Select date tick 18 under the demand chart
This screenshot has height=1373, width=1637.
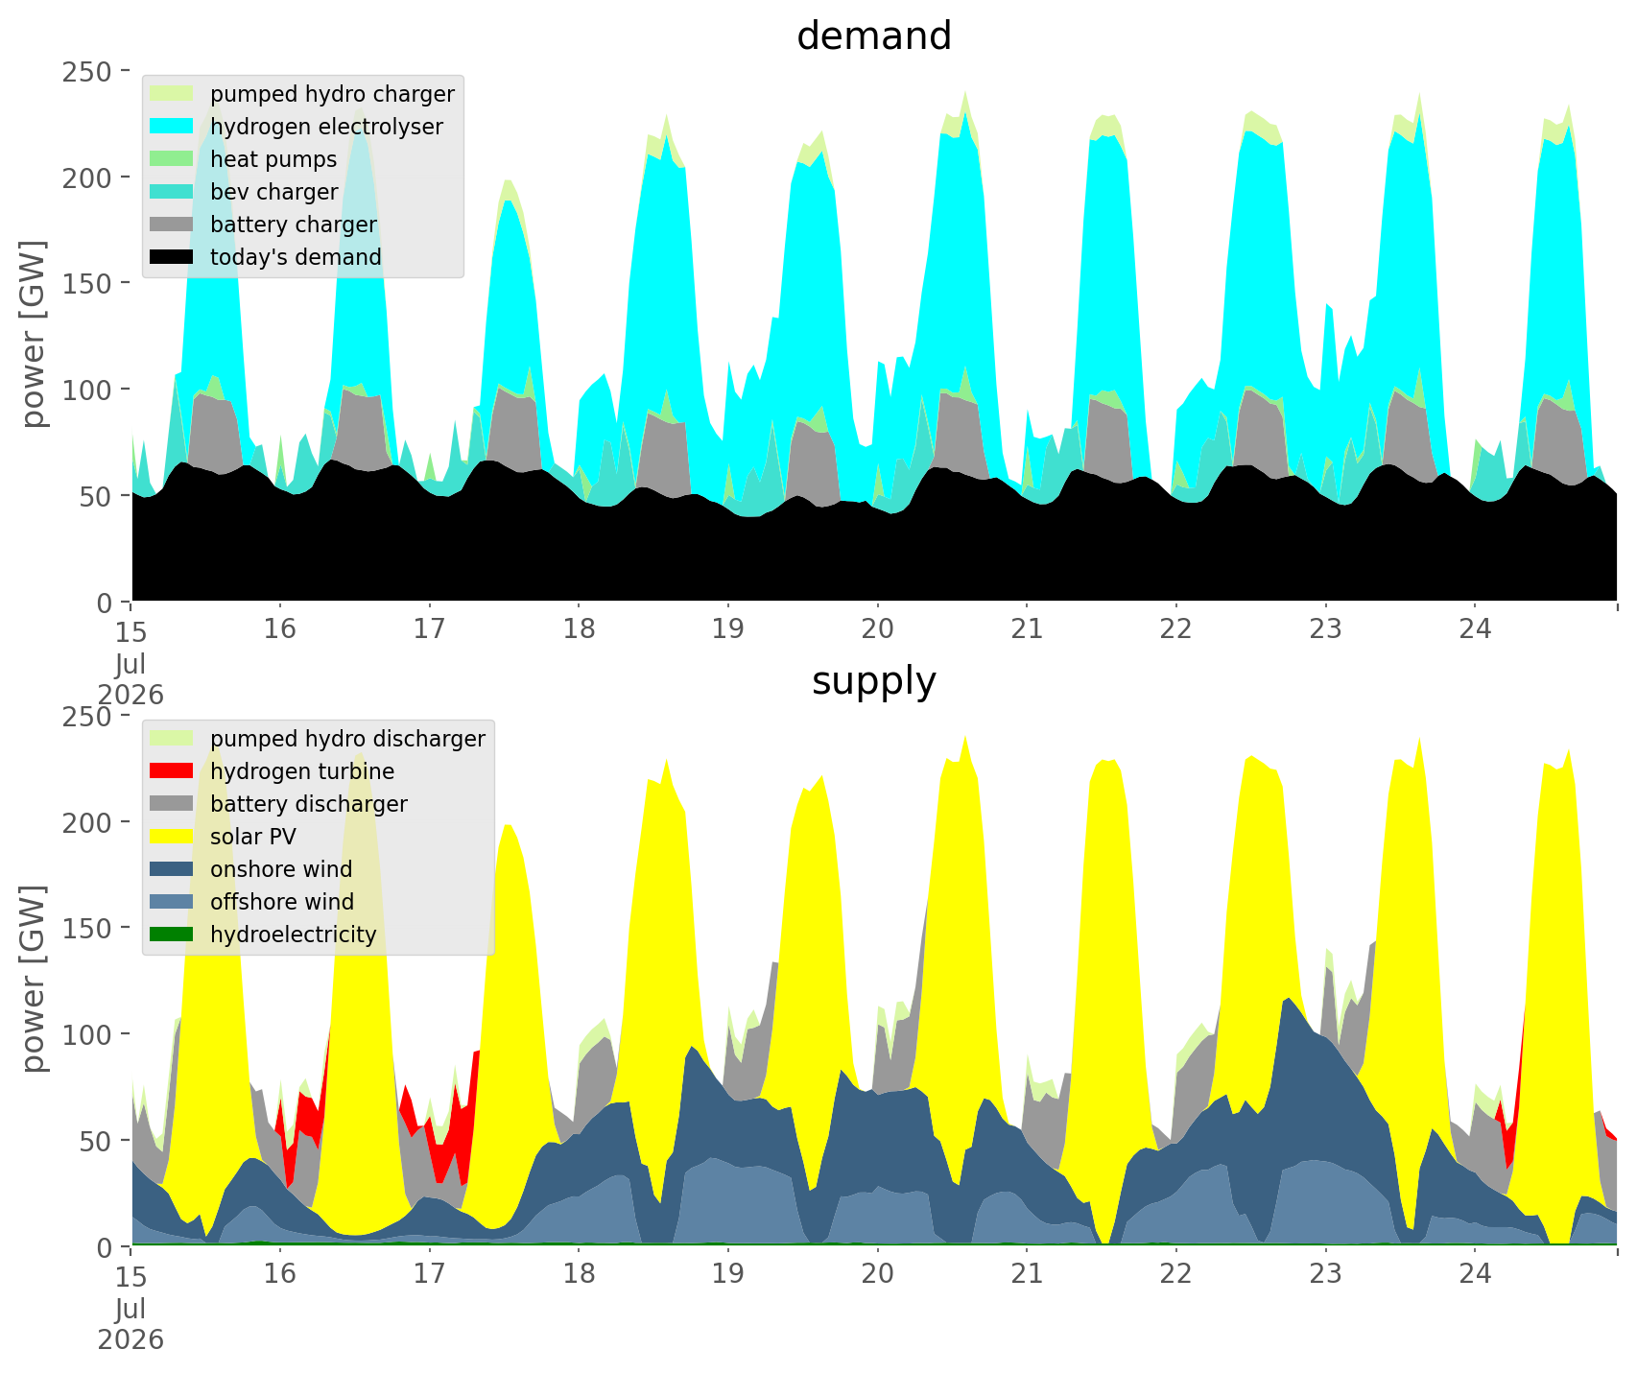pos(579,629)
